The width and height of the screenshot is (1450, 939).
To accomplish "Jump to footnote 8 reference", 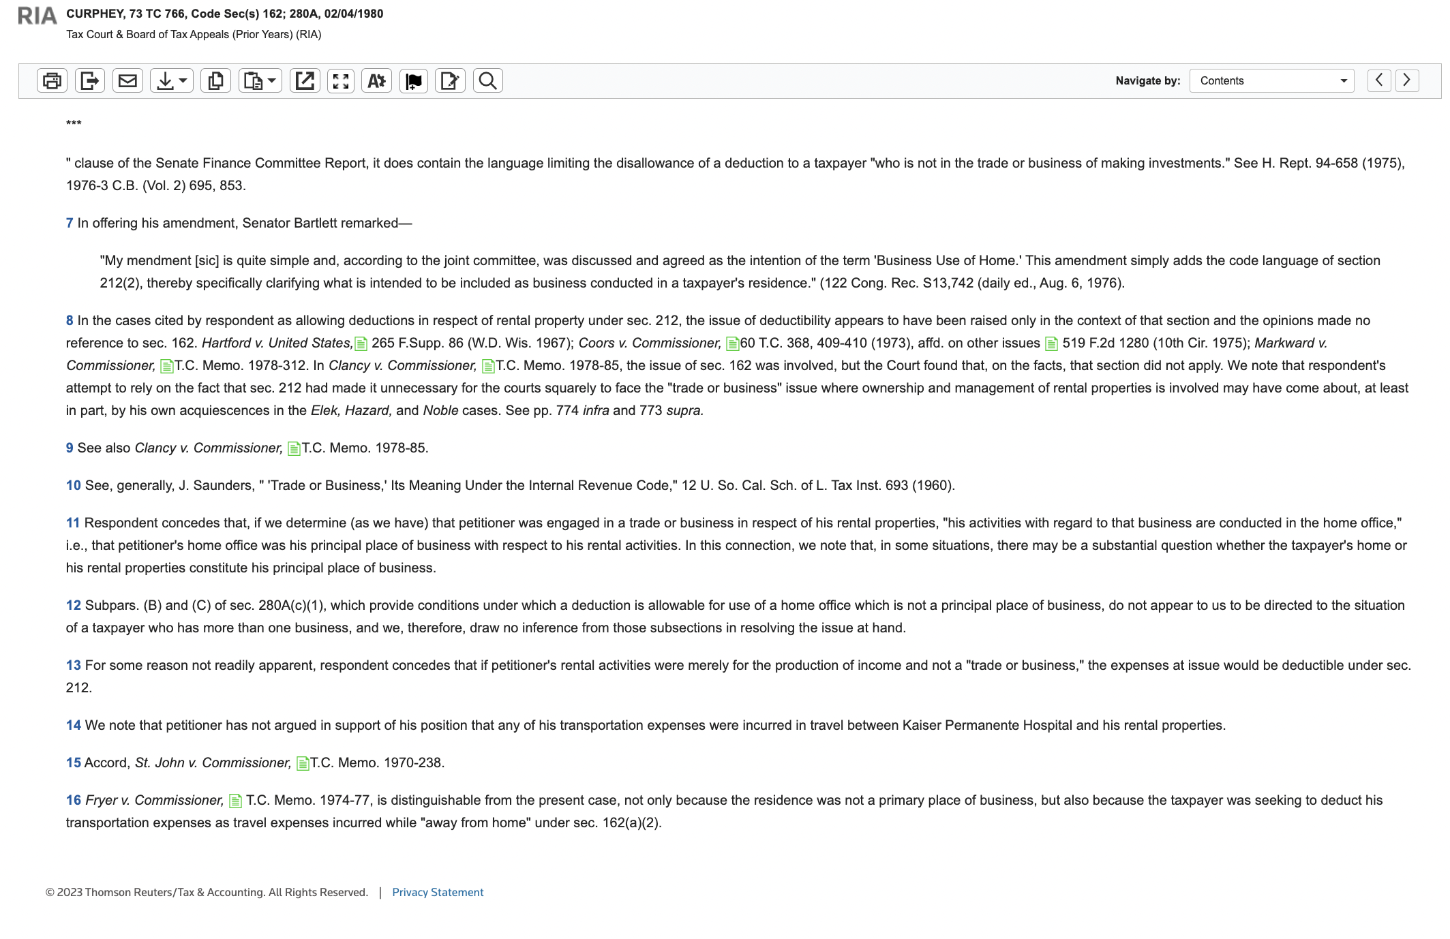I will tap(70, 321).
